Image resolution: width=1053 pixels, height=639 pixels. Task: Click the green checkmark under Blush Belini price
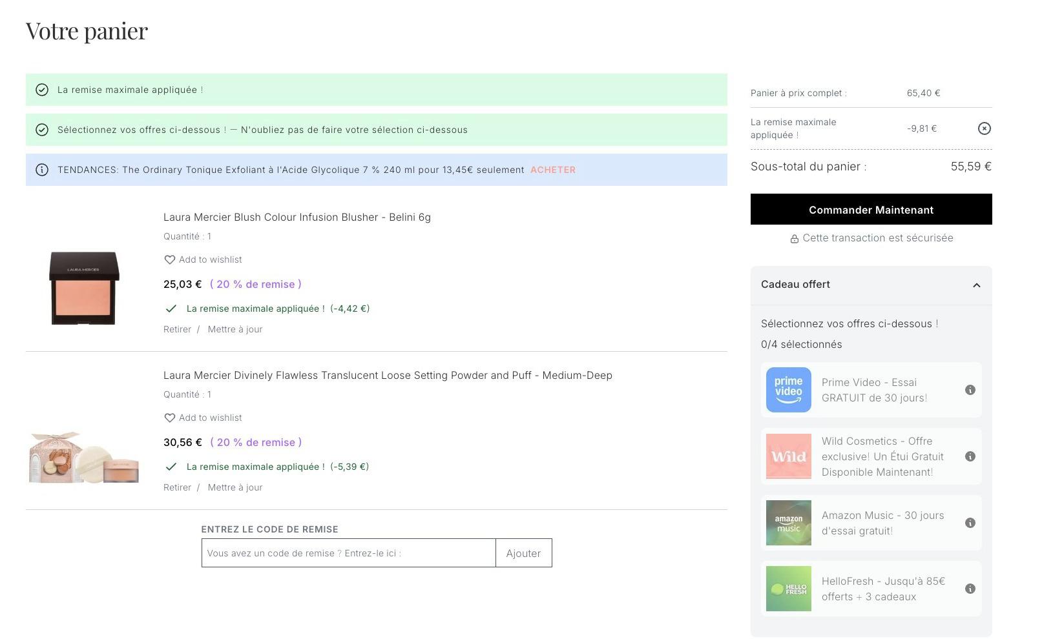pyautogui.click(x=171, y=309)
